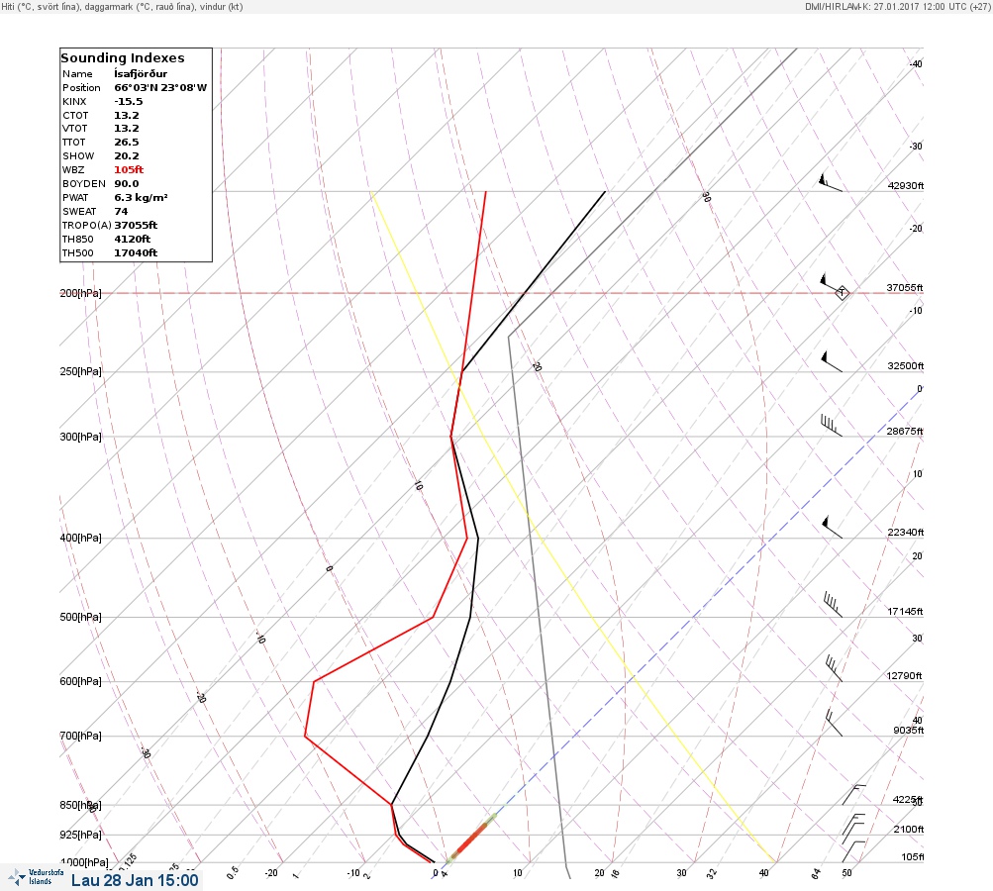Image resolution: width=993 pixels, height=891 pixels.
Task: Click the BOYDEN value 90.0
Action: 127,184
